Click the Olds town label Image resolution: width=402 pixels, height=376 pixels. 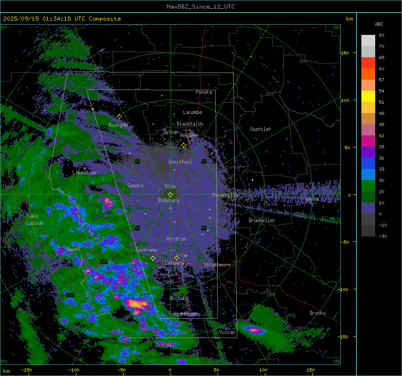pos(170,186)
